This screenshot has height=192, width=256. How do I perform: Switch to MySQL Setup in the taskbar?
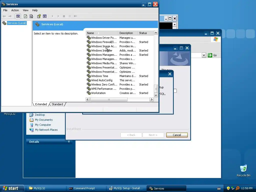point(126,188)
